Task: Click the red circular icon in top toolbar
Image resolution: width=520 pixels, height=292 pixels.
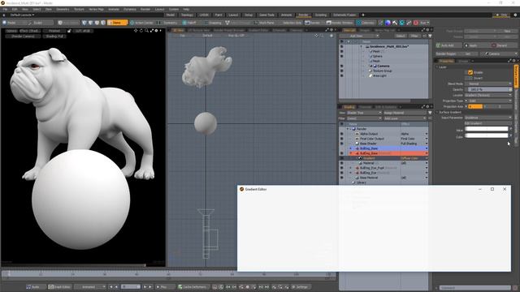Action: coord(416,23)
